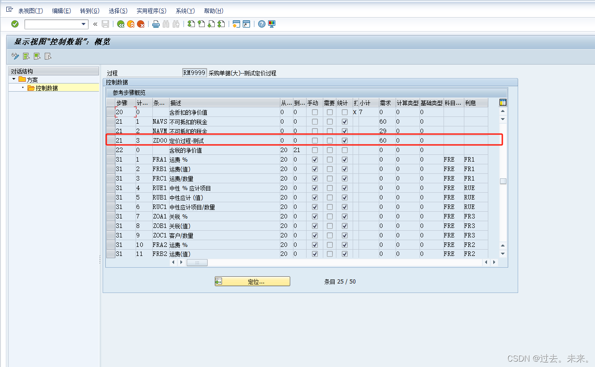Toggle 手动 checkbox in 含折扣的净价值 row
Image resolution: width=595 pixels, height=367 pixels.
(315, 112)
